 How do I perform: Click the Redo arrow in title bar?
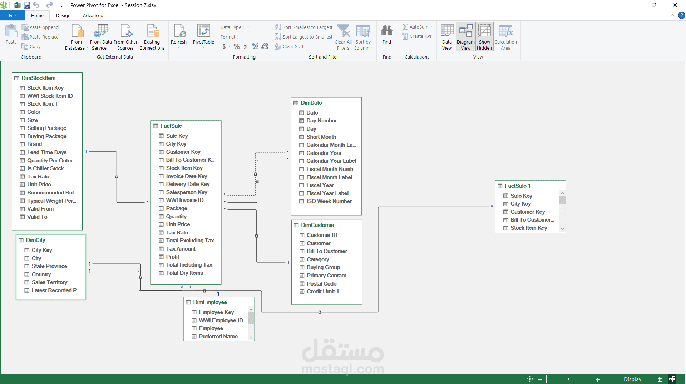(x=49, y=5)
